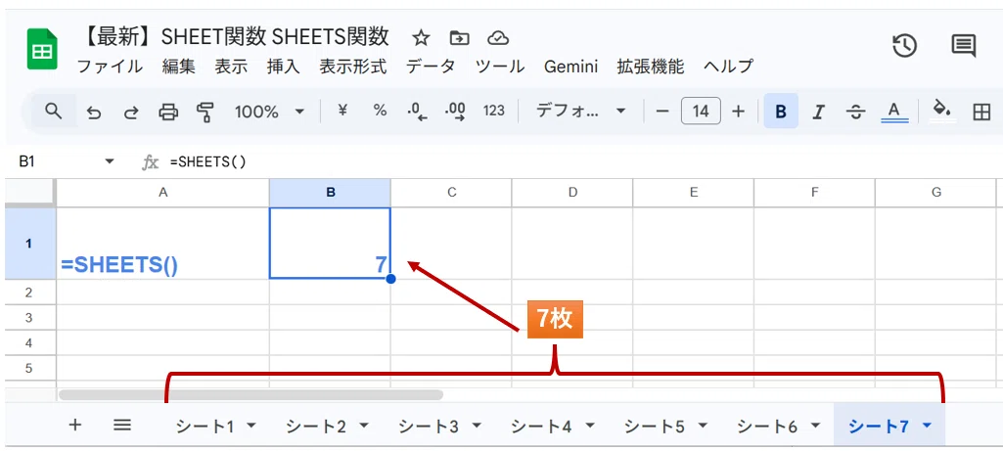This screenshot has height=451, width=1003.
Task: Open the borders grid icon
Action: coord(980,113)
